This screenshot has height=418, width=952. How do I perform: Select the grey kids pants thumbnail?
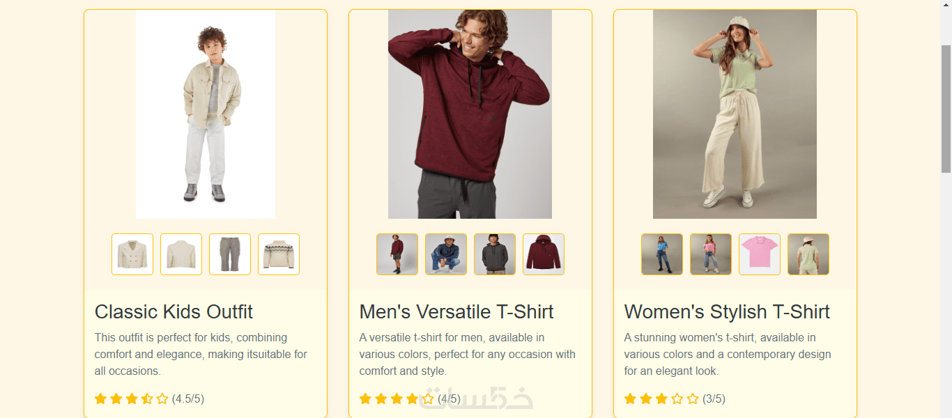click(230, 254)
